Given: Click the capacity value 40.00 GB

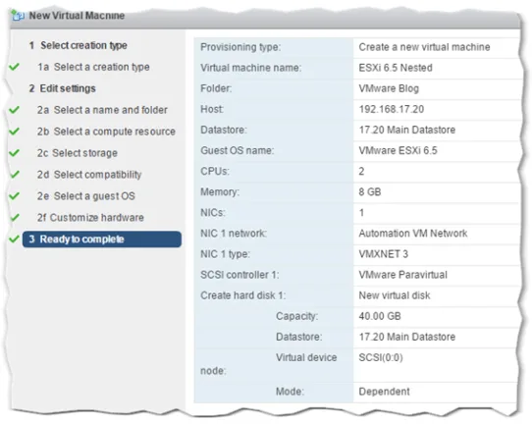Looking at the screenshot, I should [380, 316].
